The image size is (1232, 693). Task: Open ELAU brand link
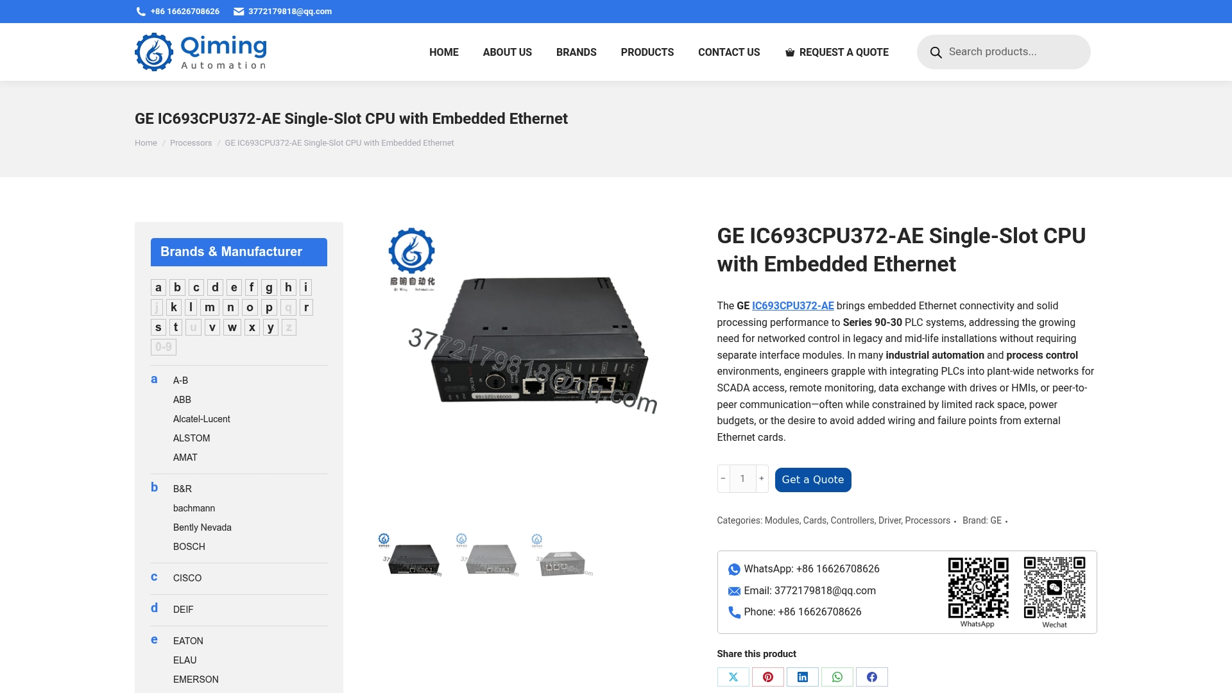click(185, 660)
